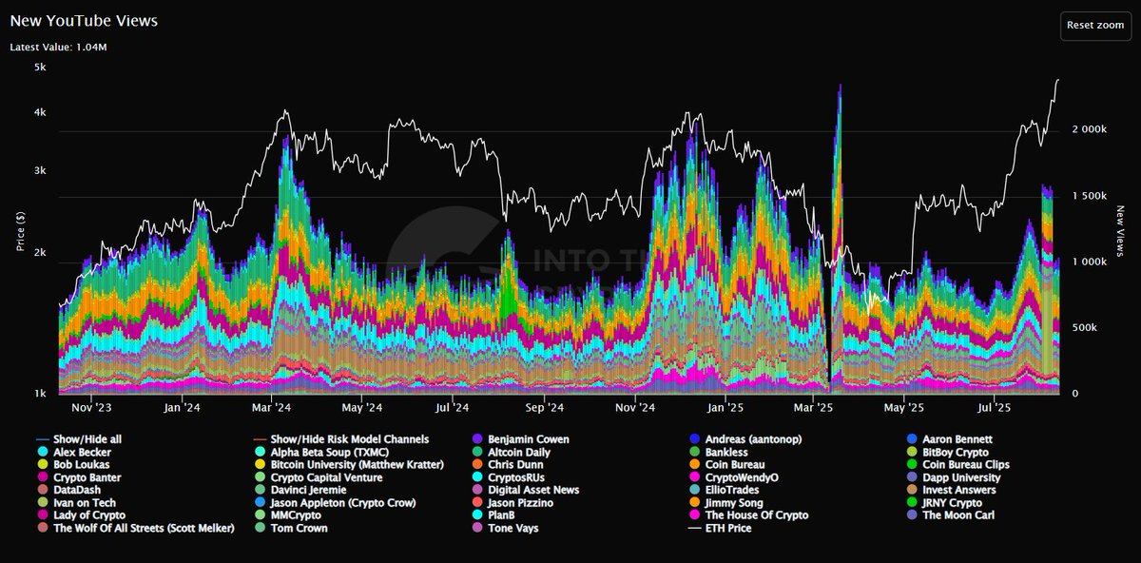Screen dimensions: 1141x563
Task: Select Bob Loukas in the legend
Action: 71,465
